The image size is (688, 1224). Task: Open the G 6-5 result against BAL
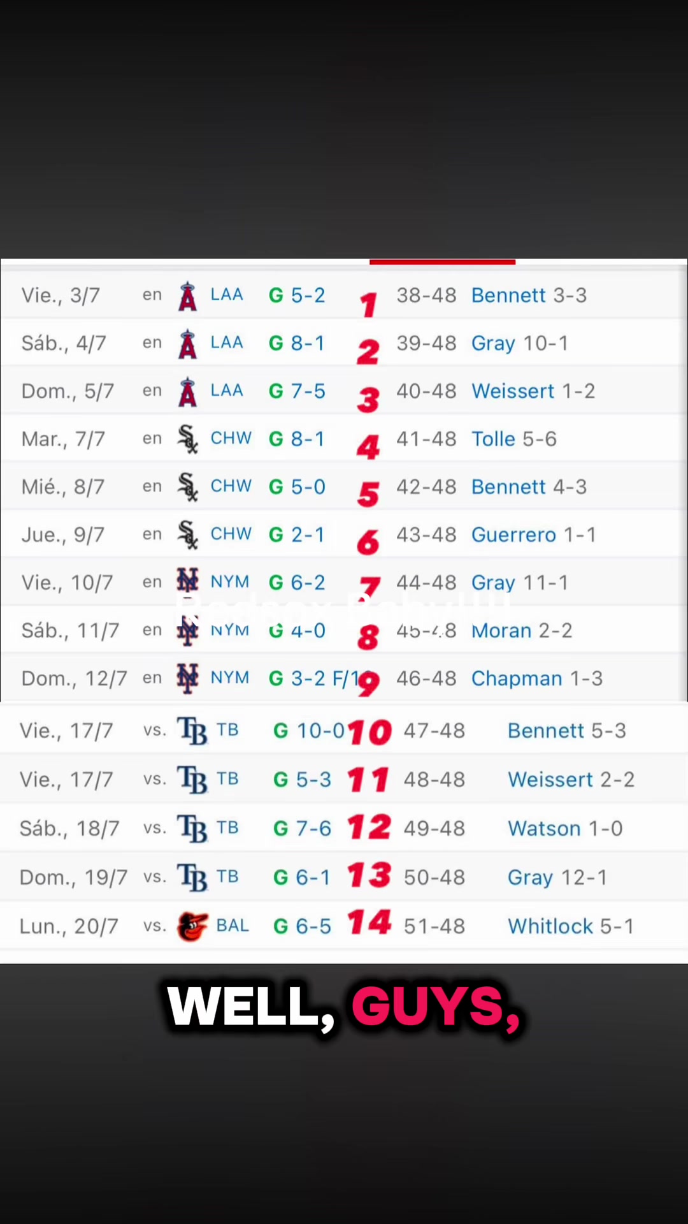302,926
